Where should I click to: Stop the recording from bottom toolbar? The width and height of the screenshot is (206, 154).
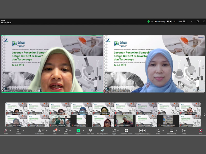(x=144, y=130)
